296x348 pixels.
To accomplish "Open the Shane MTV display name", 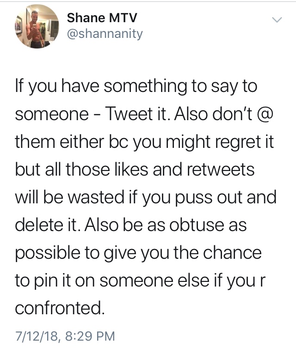I will (x=102, y=18).
